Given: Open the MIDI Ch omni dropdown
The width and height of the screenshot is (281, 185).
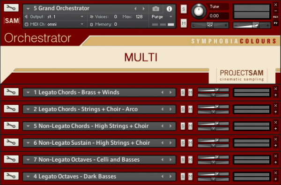Looking at the screenshot, I should pos(82,24).
